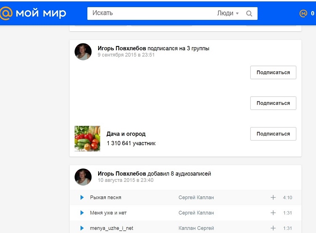The image size is (316, 233).
Task: Focus the Искать search field
Action: (x=152, y=14)
